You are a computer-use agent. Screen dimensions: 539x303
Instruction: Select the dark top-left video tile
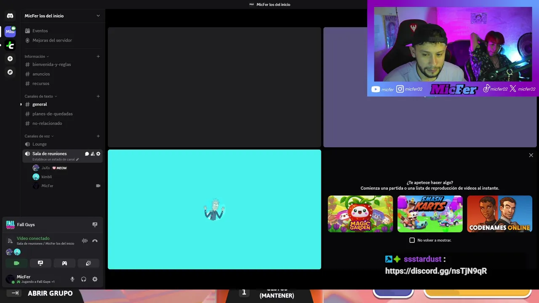point(214,87)
